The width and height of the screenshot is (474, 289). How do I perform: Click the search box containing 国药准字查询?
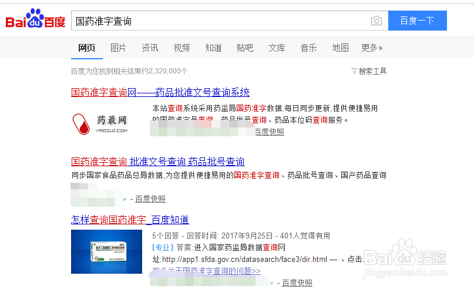(x=230, y=21)
